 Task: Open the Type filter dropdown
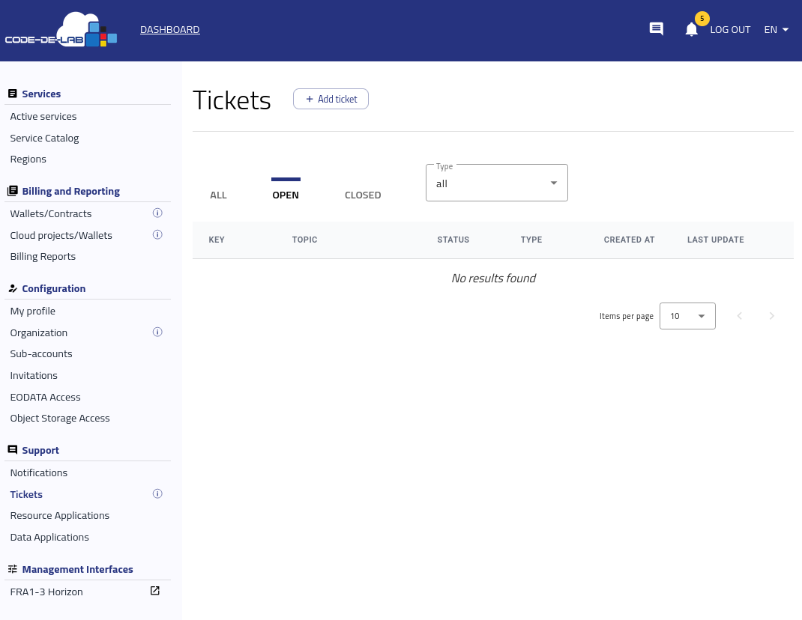tap(497, 183)
